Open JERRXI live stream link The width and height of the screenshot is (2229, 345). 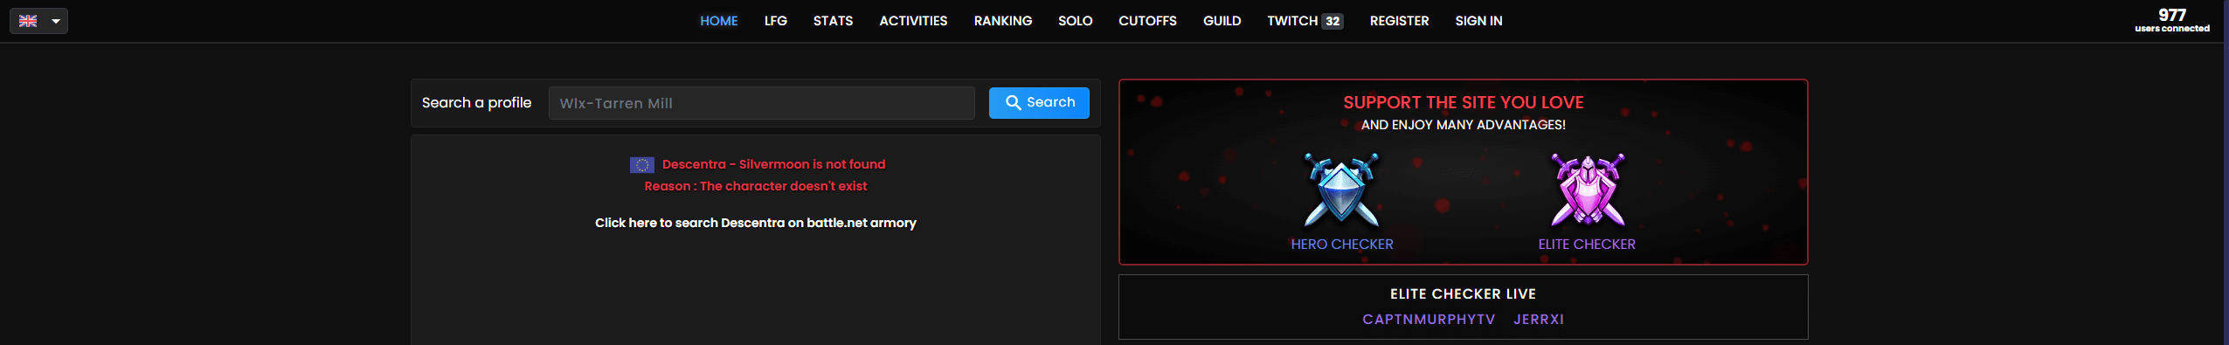click(1539, 320)
